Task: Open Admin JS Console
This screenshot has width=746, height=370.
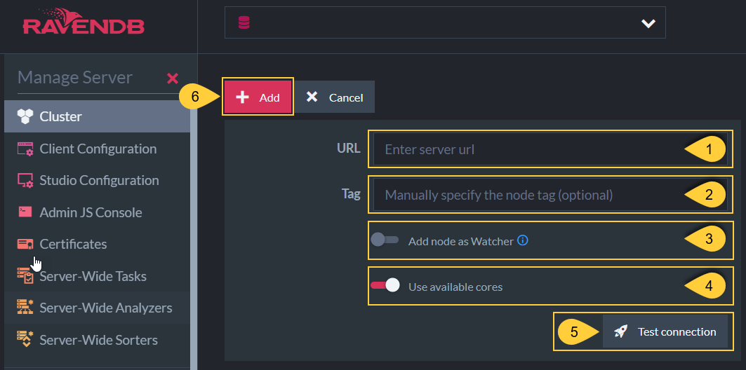Action: click(x=97, y=212)
